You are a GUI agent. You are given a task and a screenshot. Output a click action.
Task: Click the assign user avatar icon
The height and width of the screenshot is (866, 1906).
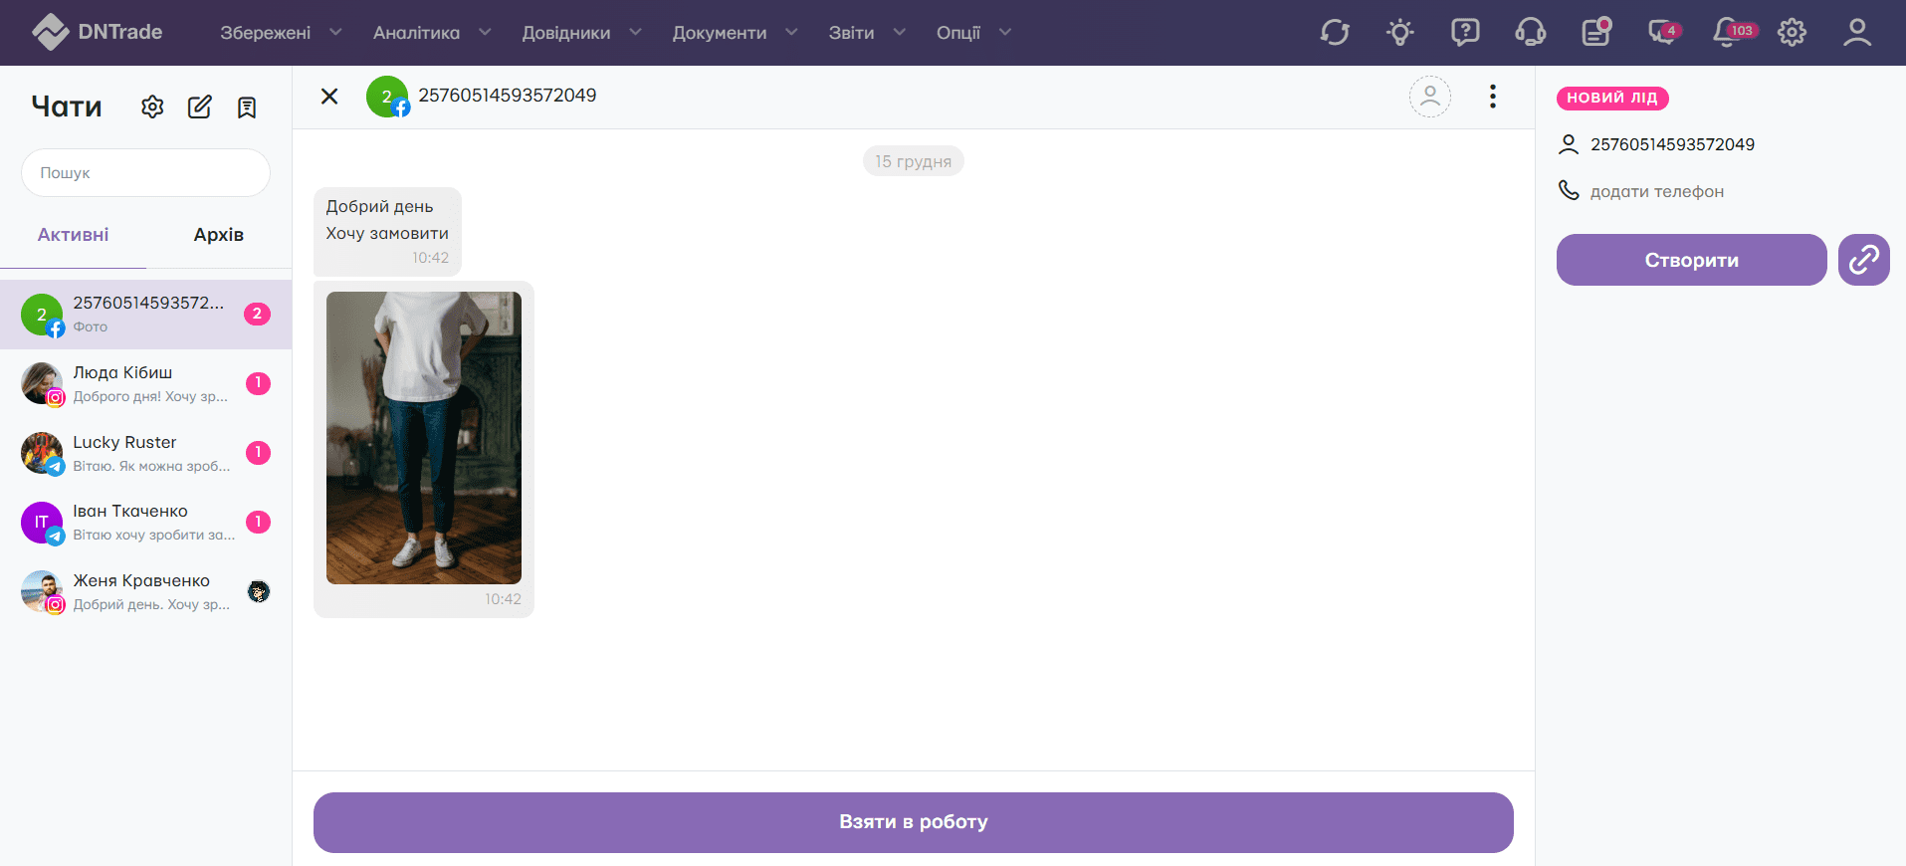1429,97
